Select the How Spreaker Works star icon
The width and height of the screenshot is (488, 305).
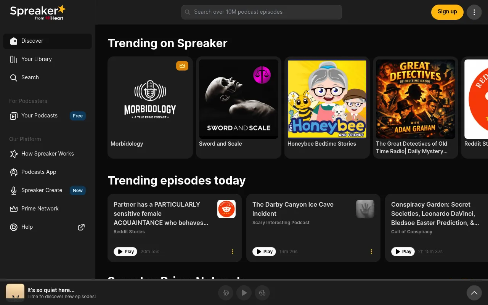(x=14, y=154)
